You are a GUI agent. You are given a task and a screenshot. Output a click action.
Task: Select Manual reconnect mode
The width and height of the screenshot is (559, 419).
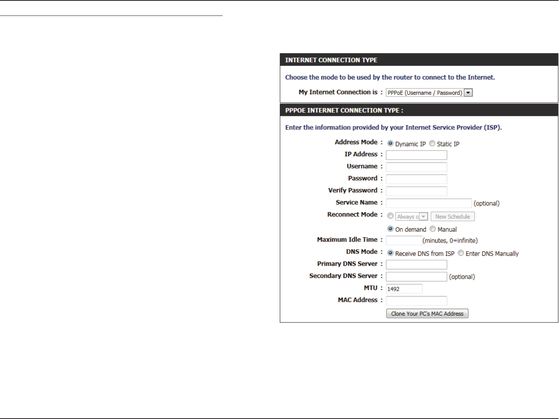click(x=433, y=229)
